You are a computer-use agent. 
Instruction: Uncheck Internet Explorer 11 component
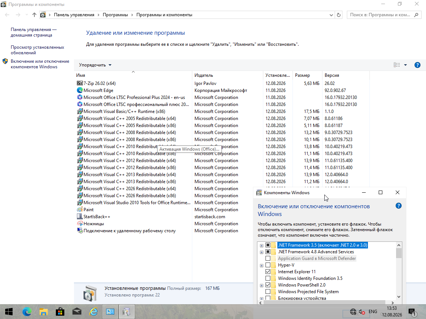coord(268,271)
